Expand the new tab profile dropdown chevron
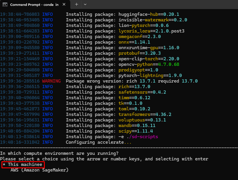Image resolution: width=238 pixels, height=180 pixels. (85, 5)
